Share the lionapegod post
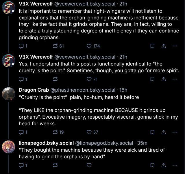The image size is (185, 174). (163, 165)
